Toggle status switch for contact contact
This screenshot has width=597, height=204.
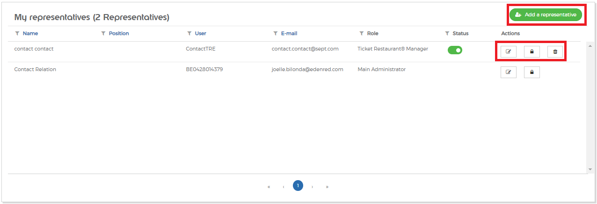[x=455, y=50]
